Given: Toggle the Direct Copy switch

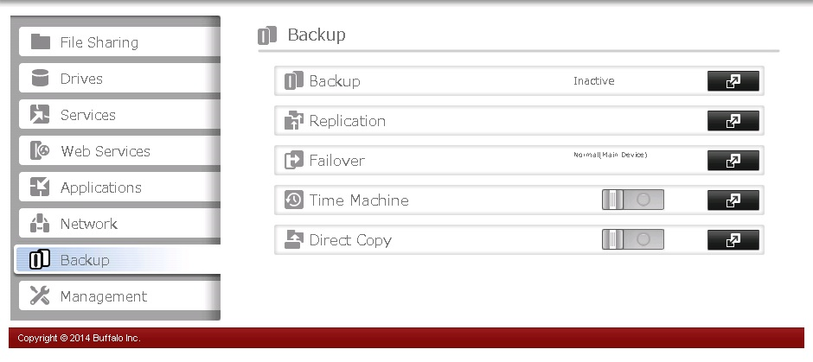Looking at the screenshot, I should click(x=632, y=240).
